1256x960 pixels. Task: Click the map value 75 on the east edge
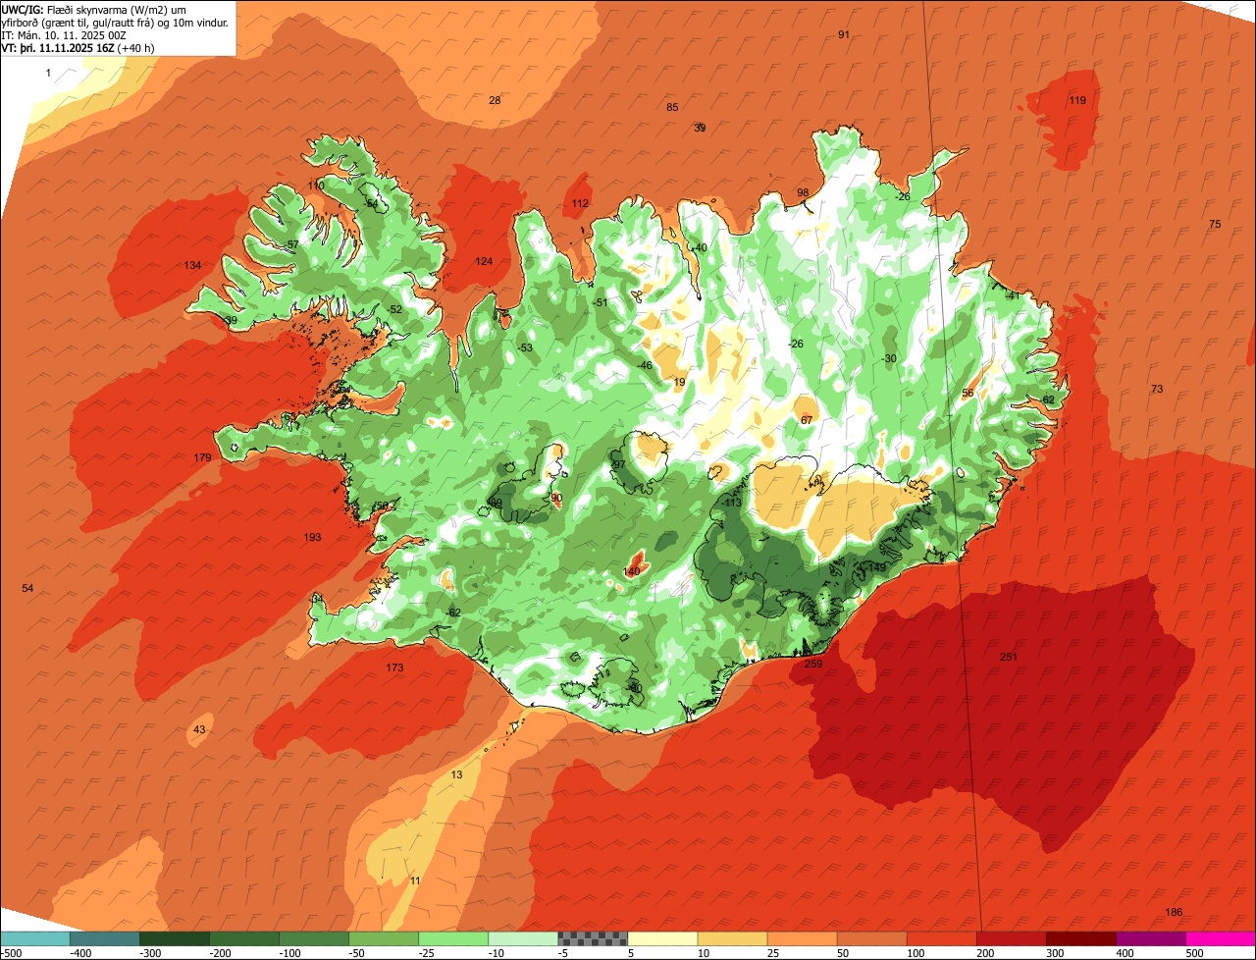[x=1215, y=225]
